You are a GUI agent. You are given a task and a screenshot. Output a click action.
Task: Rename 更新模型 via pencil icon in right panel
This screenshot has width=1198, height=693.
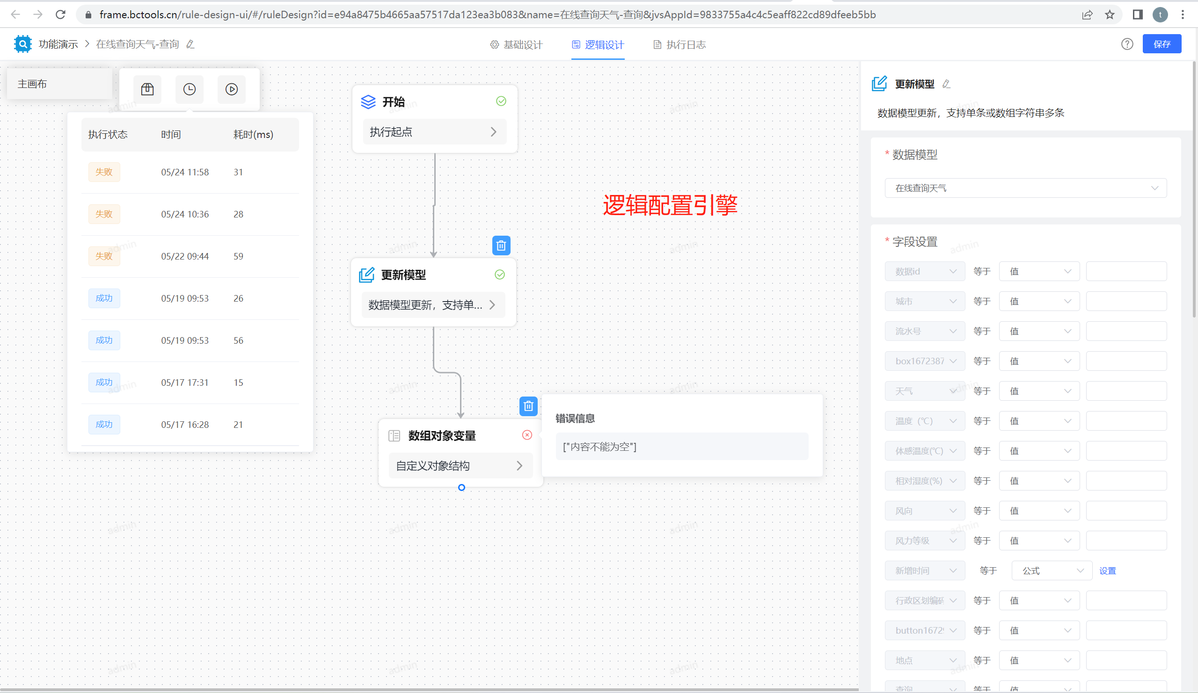click(x=946, y=84)
